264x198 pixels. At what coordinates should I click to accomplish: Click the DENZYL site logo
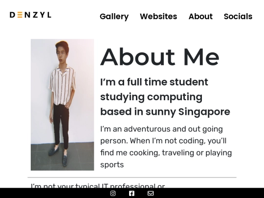(x=30, y=15)
